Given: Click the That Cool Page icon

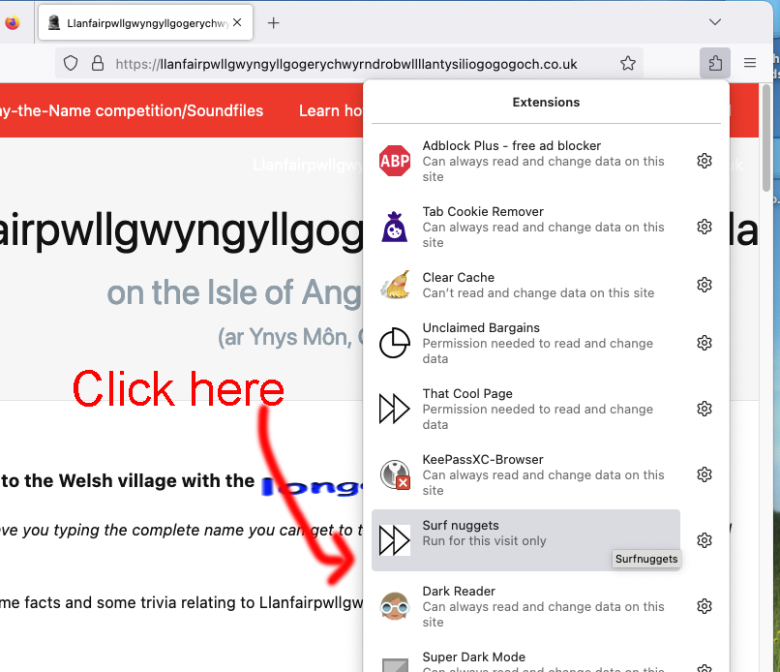Looking at the screenshot, I should click(395, 409).
